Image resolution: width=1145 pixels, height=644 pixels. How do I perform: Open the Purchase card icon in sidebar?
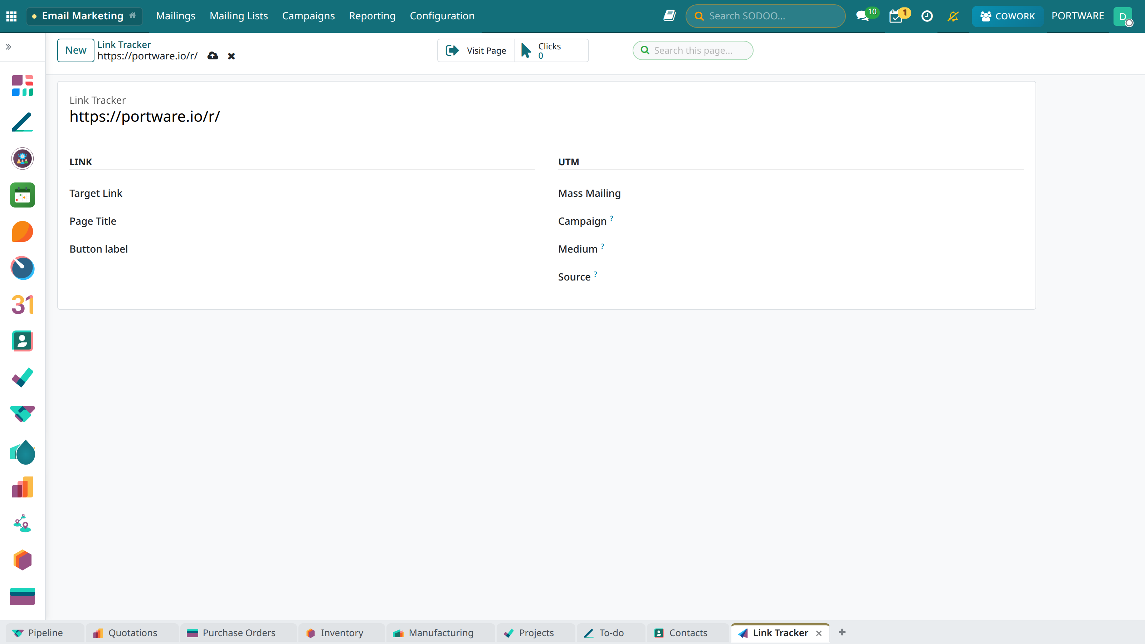[22, 596]
